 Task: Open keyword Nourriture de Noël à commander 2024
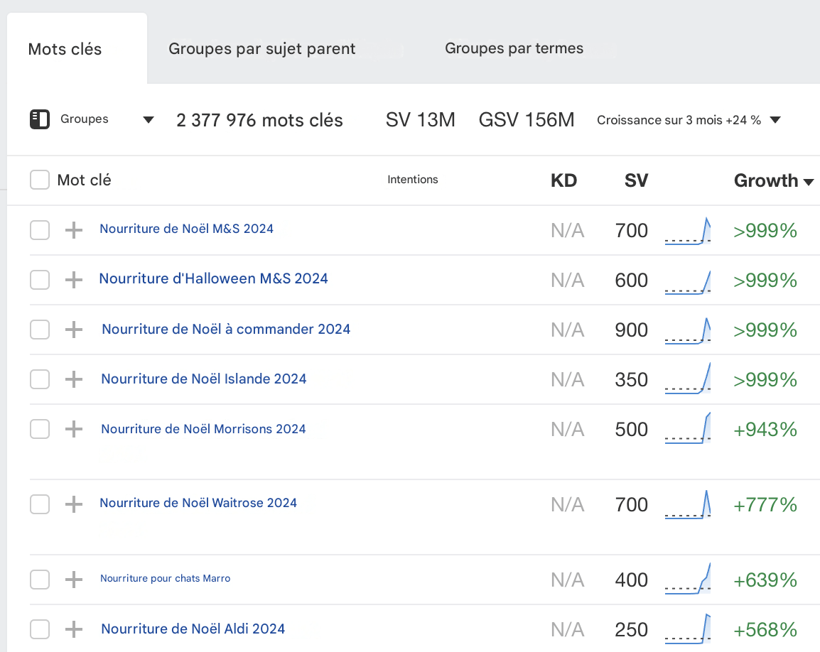[x=226, y=329]
